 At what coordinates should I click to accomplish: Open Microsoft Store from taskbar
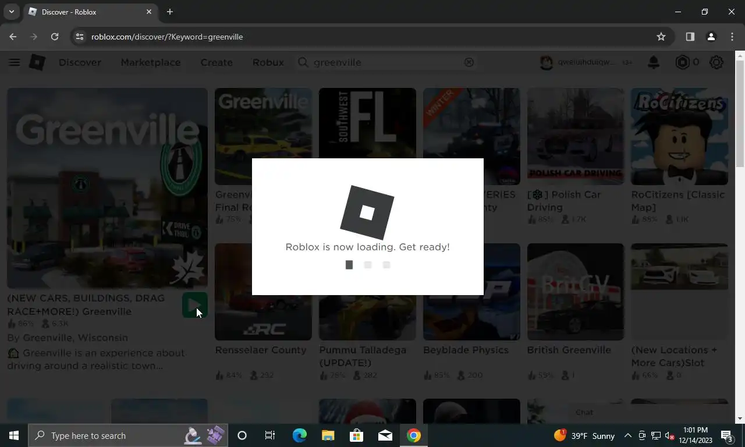tap(356, 435)
